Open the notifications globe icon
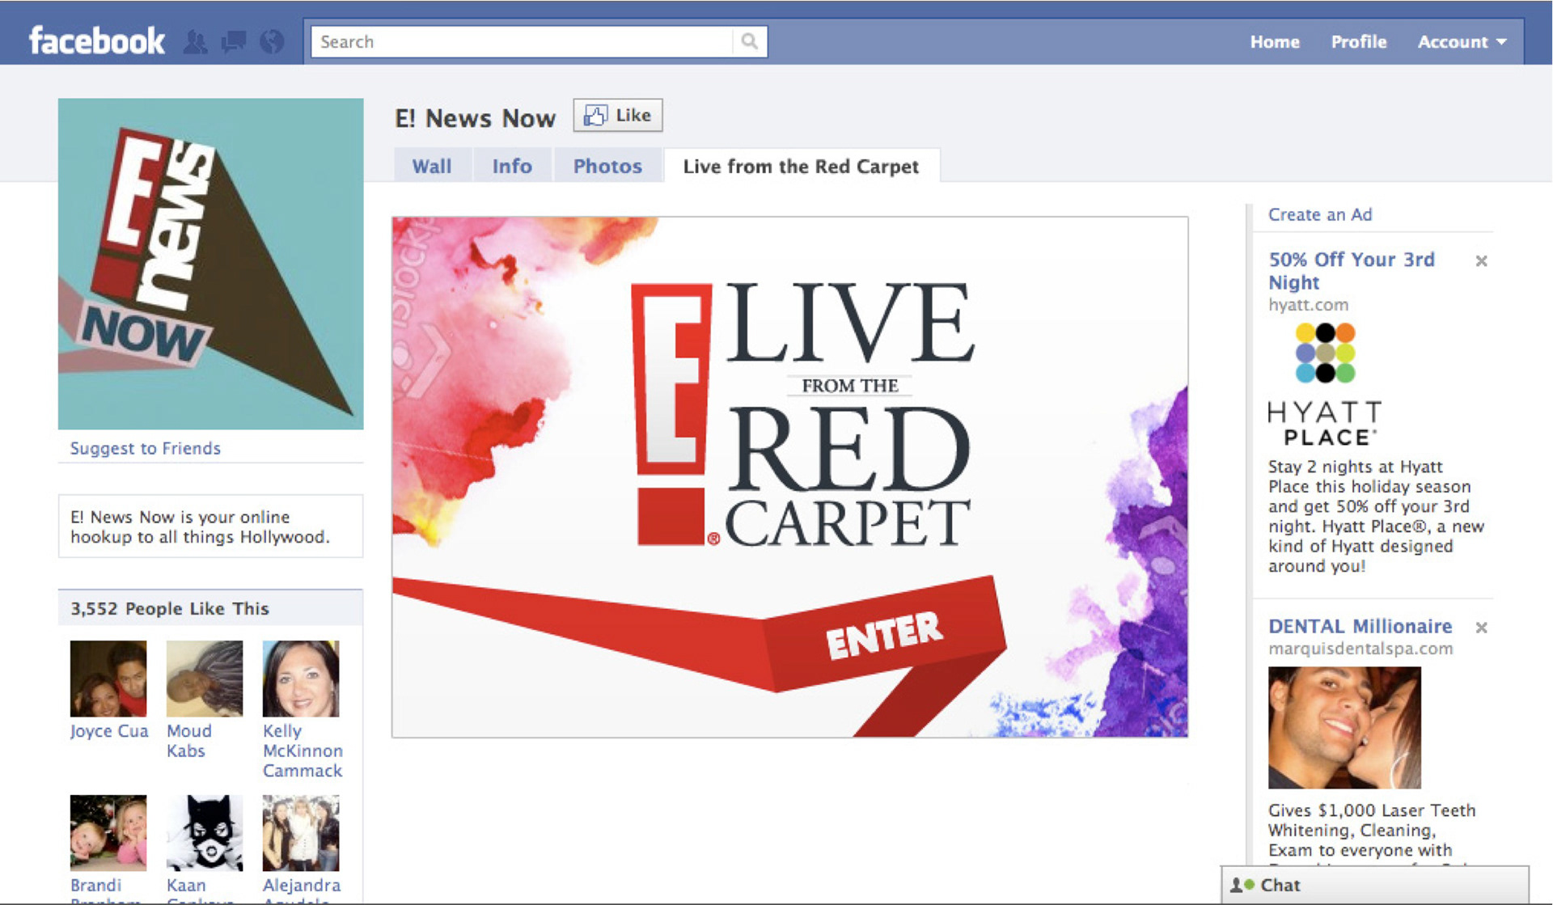The height and width of the screenshot is (905, 1553). point(273,41)
